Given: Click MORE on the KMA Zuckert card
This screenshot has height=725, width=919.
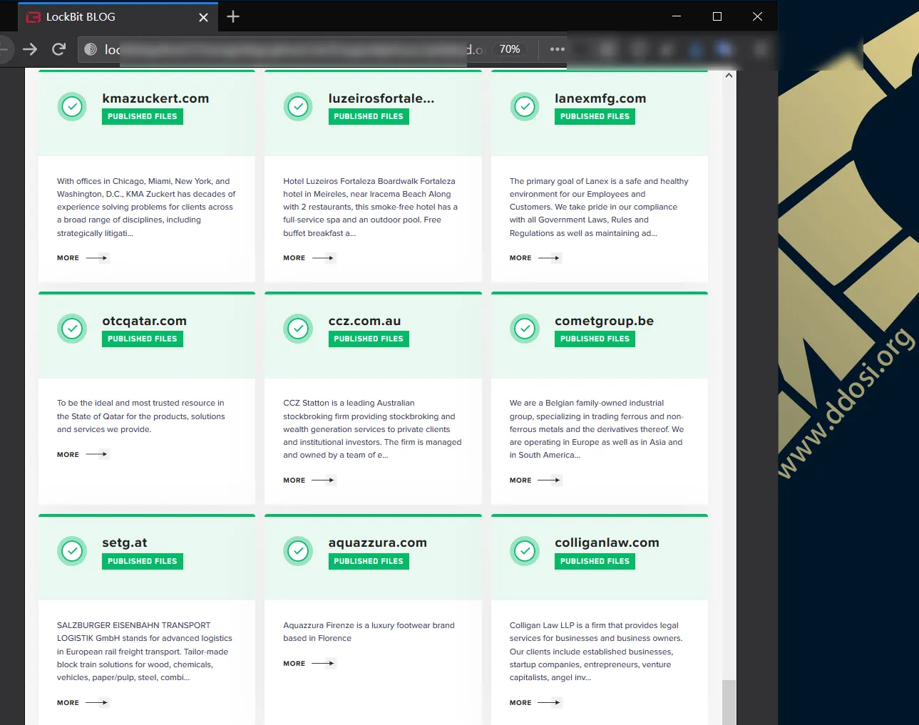Looking at the screenshot, I should 83,258.
